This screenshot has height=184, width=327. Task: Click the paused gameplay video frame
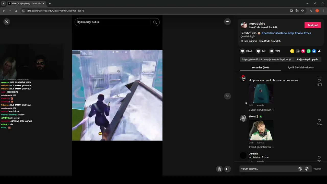pyautogui.click(x=117, y=95)
